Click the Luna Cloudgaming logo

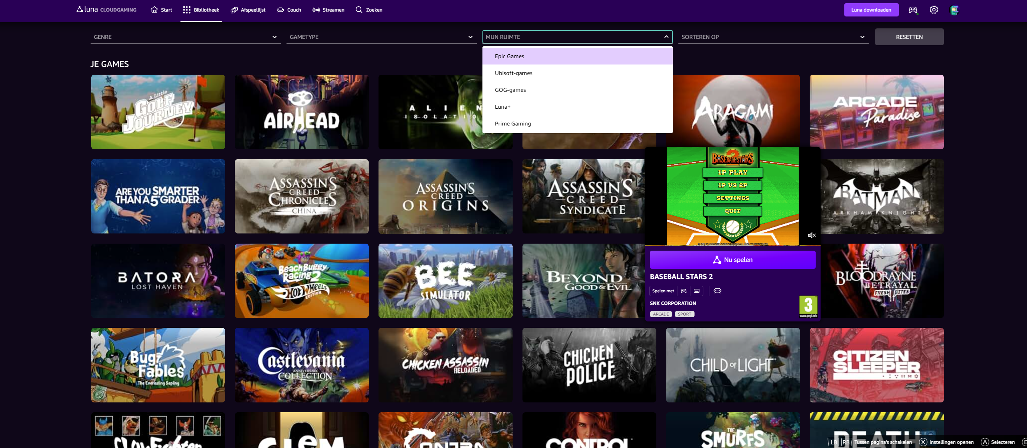coord(106,9)
